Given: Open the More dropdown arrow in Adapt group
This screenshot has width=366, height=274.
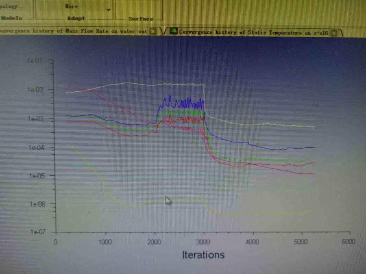Looking at the screenshot, I should pyautogui.click(x=108, y=10).
